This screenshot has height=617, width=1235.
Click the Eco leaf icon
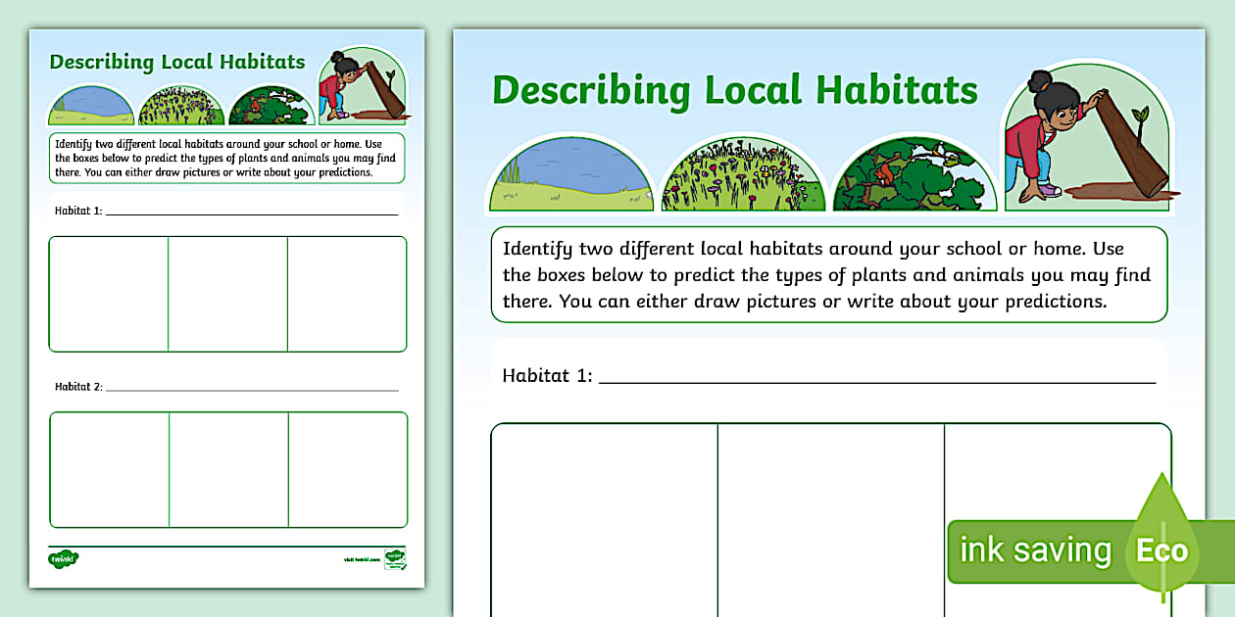click(1161, 549)
